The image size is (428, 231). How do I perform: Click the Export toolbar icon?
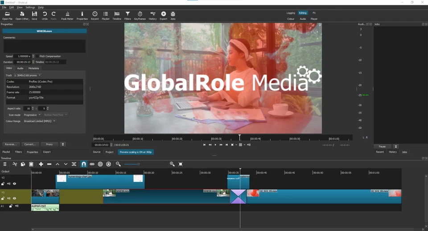[x=163, y=16]
